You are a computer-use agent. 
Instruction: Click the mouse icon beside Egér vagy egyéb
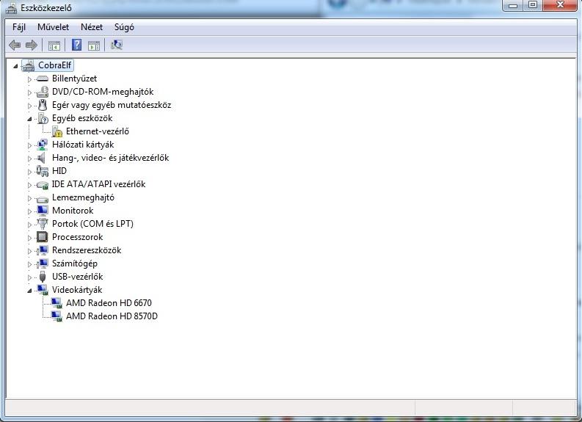[43, 105]
